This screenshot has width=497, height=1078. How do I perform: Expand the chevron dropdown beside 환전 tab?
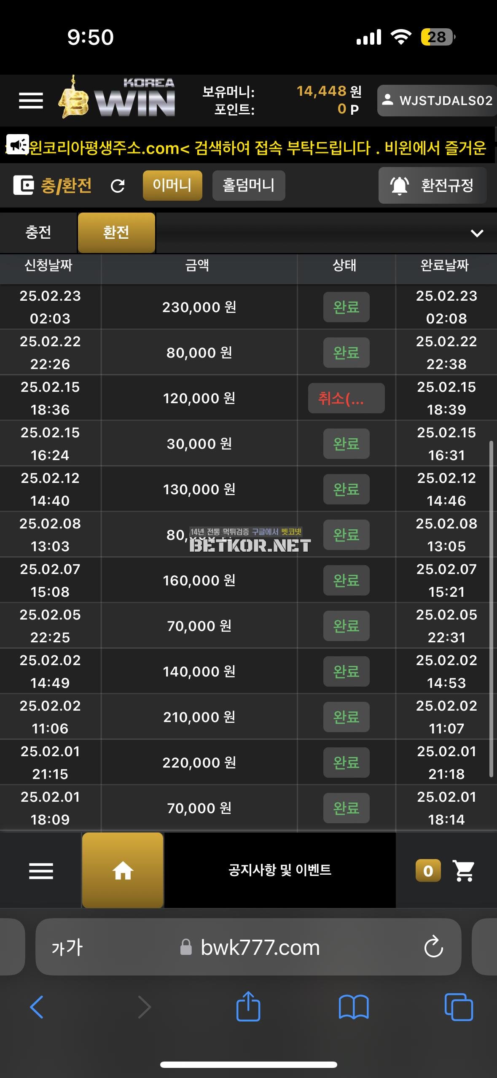point(477,233)
